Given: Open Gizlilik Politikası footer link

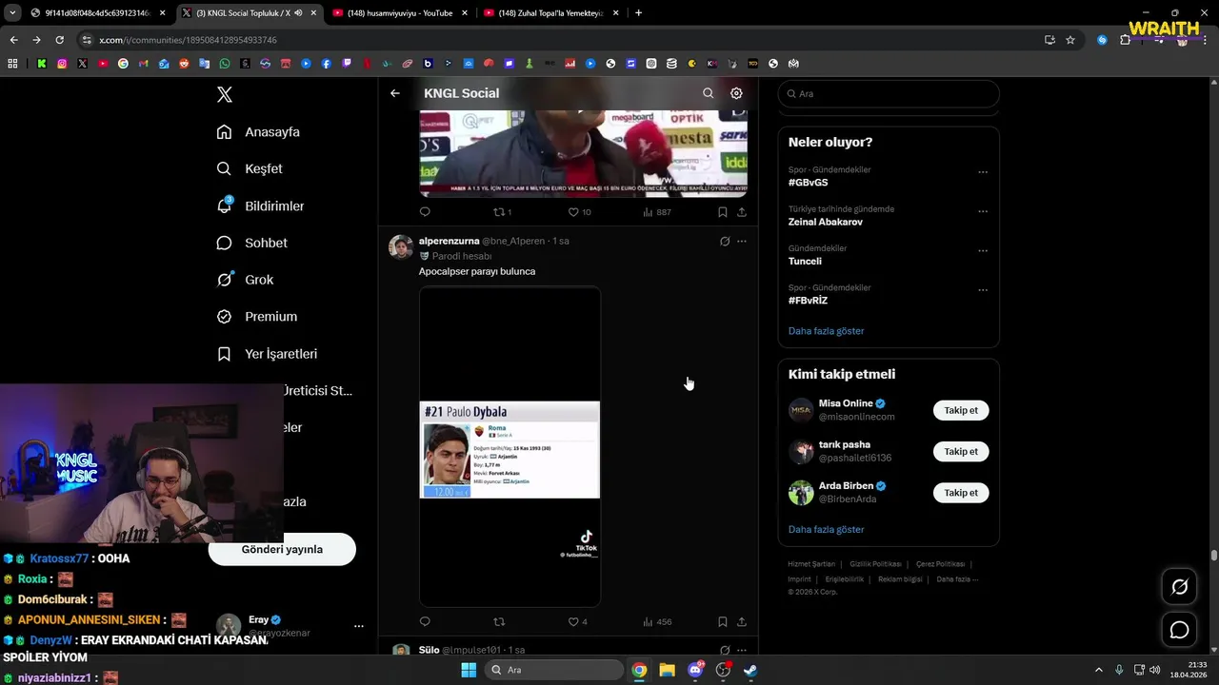Looking at the screenshot, I should 875,564.
